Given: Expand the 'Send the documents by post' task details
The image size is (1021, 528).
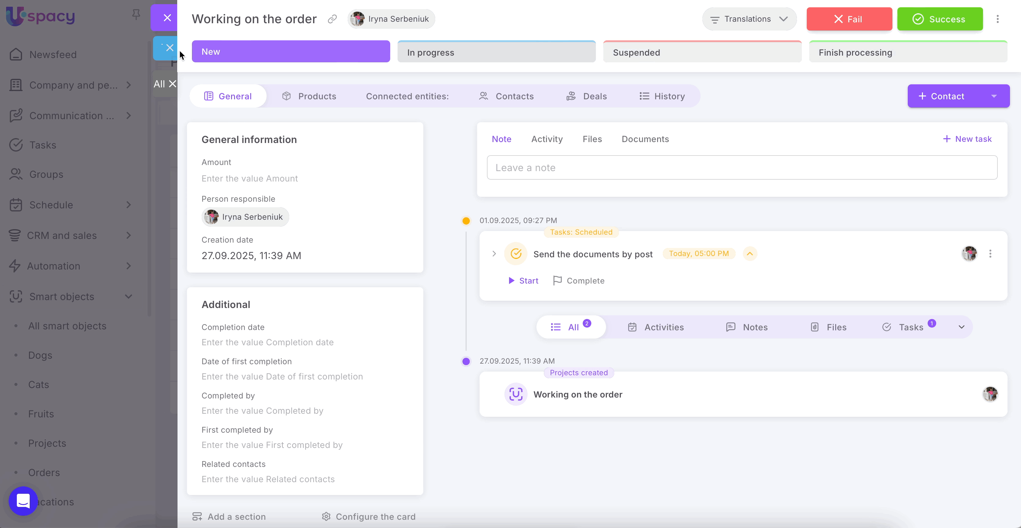Looking at the screenshot, I should (494, 254).
